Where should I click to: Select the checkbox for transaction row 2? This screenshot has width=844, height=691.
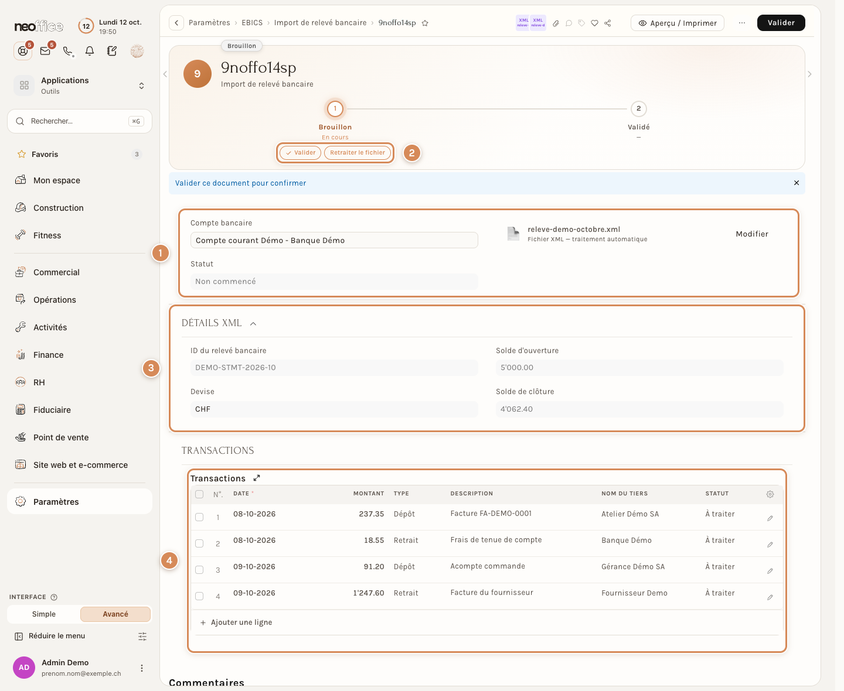[x=199, y=543]
